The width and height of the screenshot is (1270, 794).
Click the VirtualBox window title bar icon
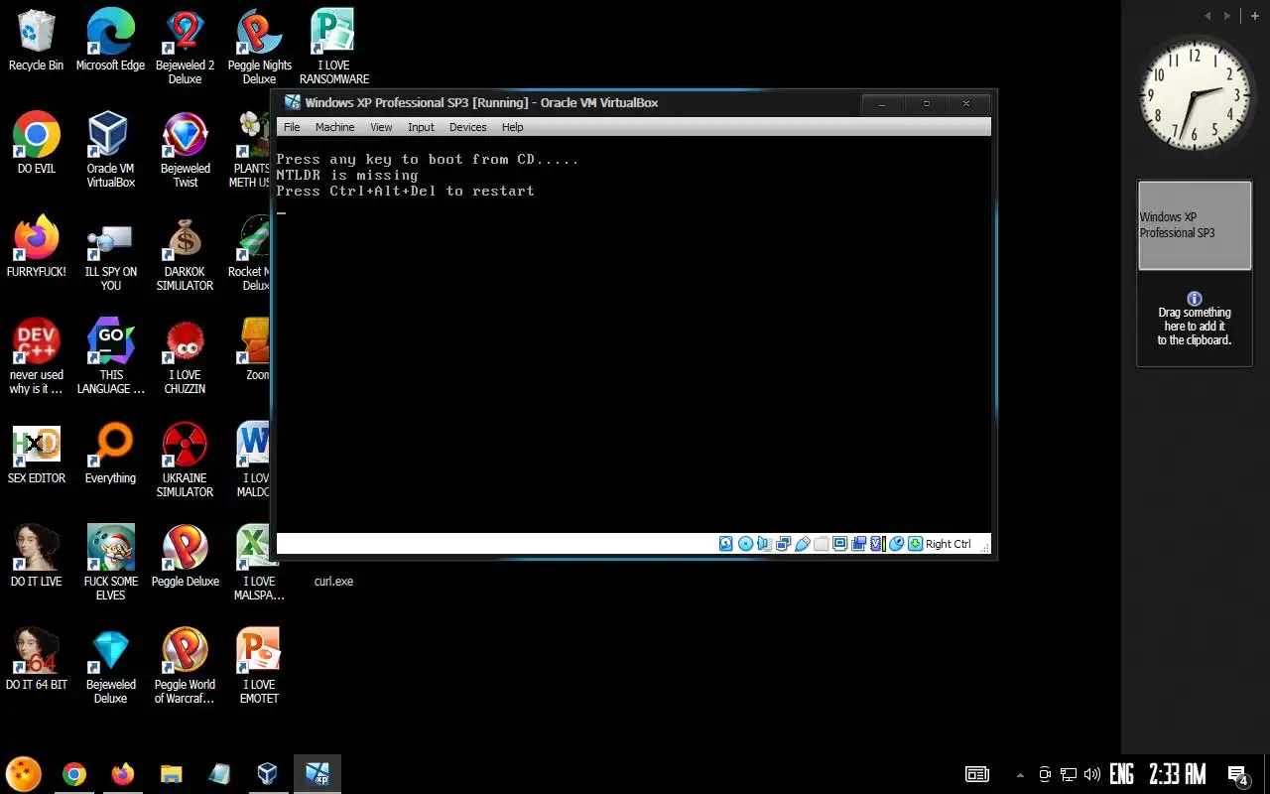pos(293,102)
